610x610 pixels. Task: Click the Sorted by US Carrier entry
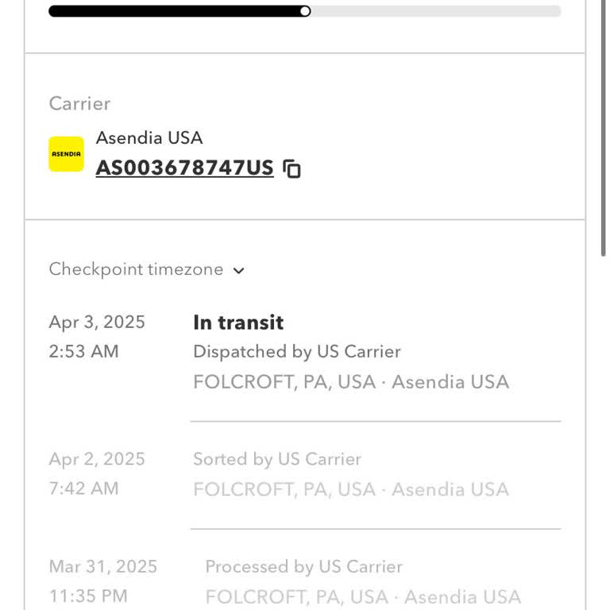(276, 459)
